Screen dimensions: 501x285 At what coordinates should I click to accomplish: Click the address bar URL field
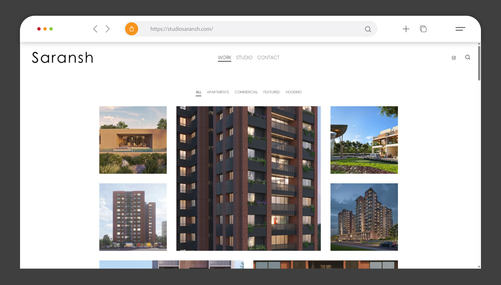[x=250, y=29]
